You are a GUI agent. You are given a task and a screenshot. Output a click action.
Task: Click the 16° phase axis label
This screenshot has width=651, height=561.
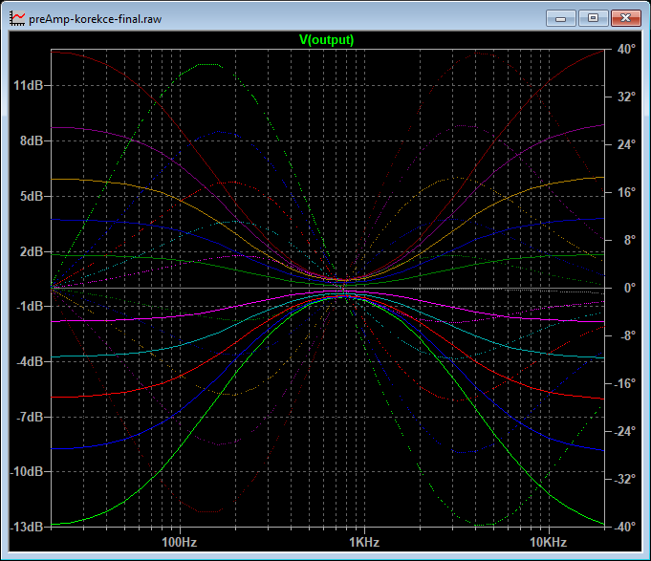(x=626, y=192)
